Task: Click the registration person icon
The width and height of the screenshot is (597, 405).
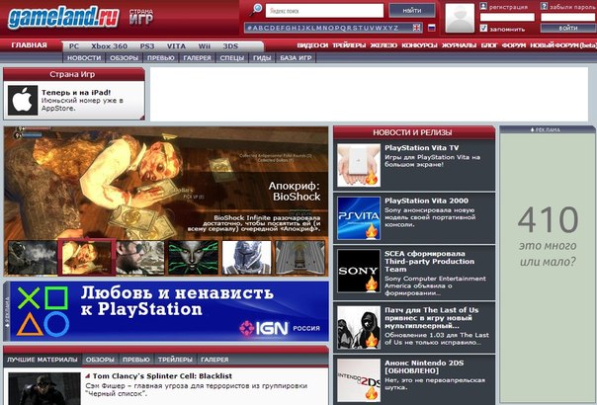Action: coord(483,6)
